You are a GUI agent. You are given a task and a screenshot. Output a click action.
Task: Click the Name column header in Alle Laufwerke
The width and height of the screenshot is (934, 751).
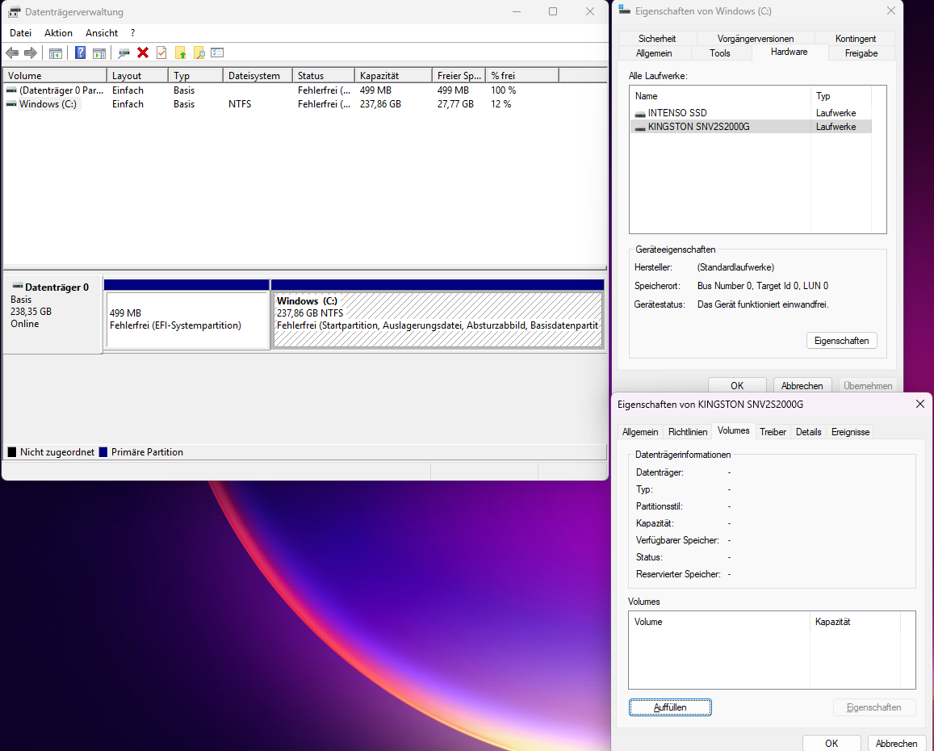coord(720,96)
